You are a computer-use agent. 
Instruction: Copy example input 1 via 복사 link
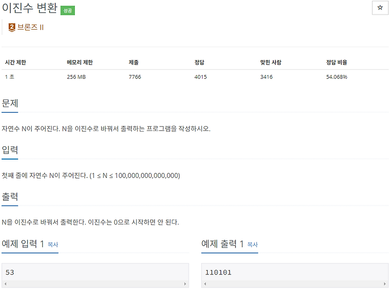53,244
